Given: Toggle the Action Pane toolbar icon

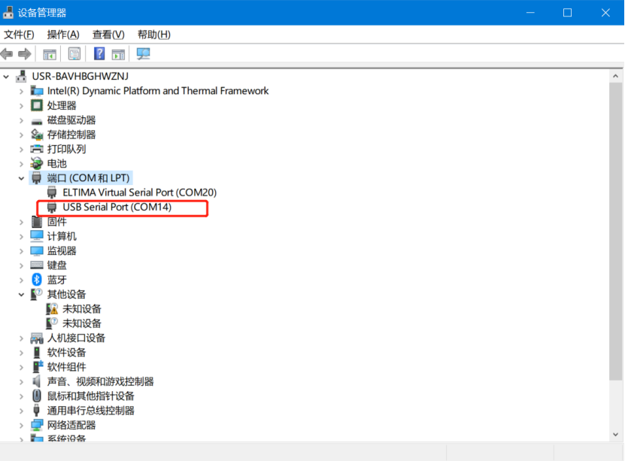Looking at the screenshot, I should click(118, 53).
